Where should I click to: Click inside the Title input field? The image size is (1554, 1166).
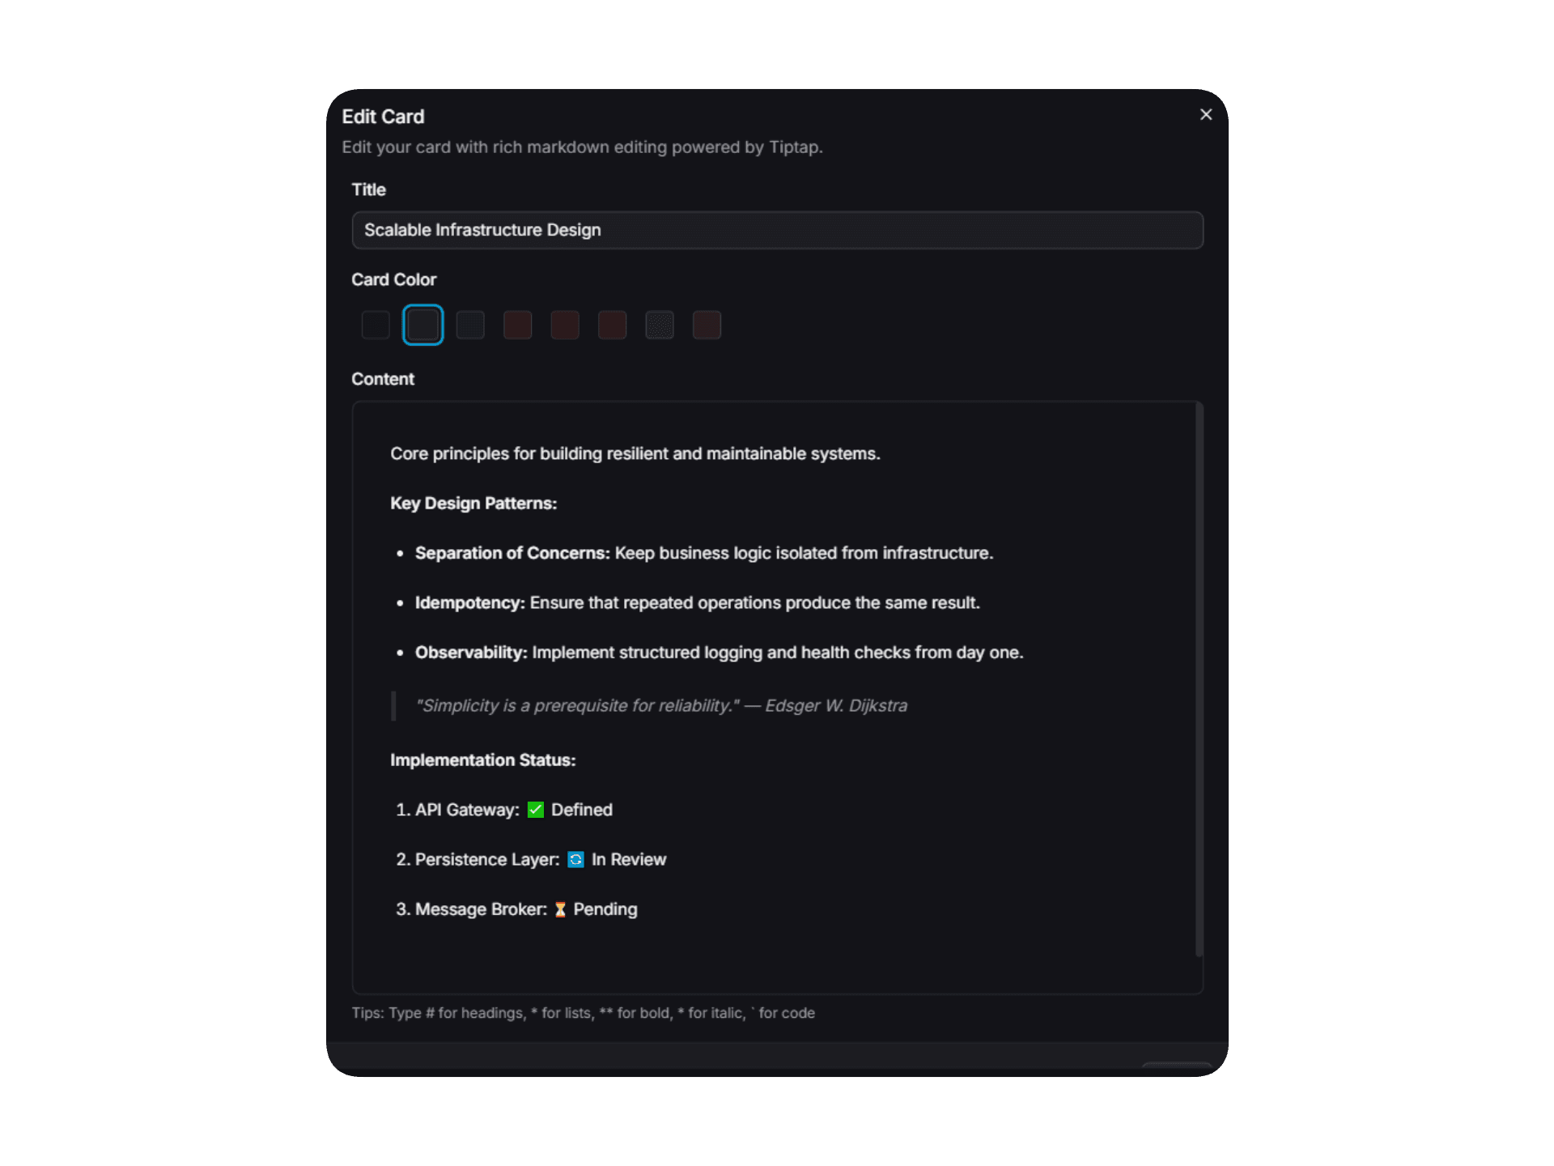pyautogui.click(x=777, y=230)
